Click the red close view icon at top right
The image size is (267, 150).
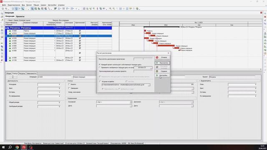click(261, 12)
